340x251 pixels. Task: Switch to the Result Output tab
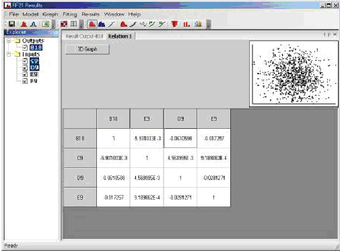pyautogui.click(x=84, y=36)
